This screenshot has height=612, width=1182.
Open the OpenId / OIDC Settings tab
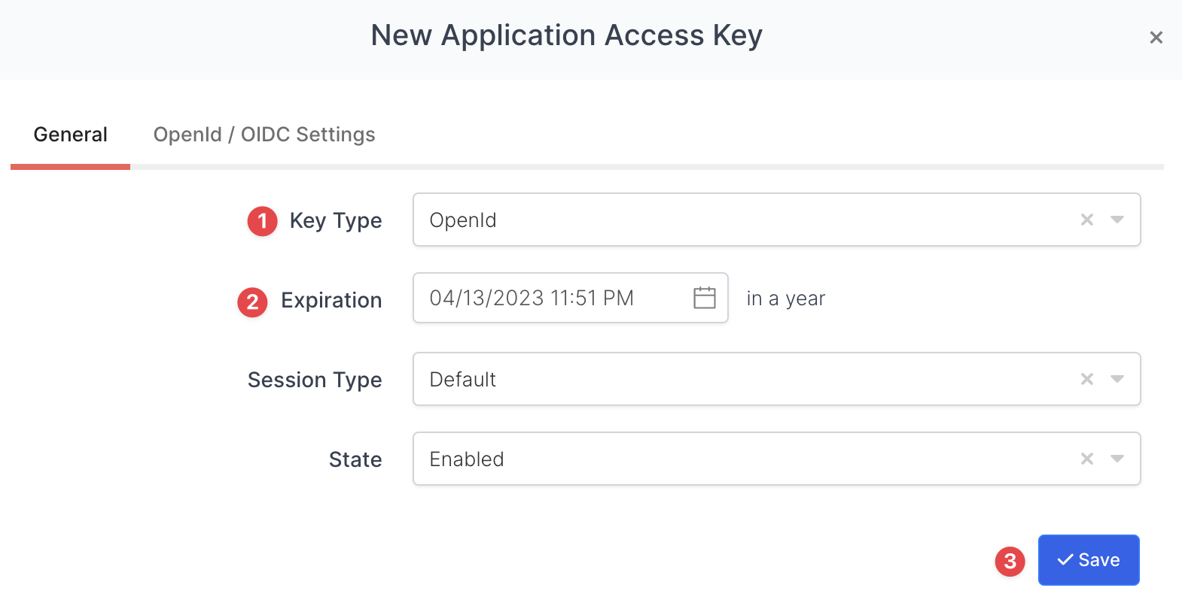click(264, 135)
